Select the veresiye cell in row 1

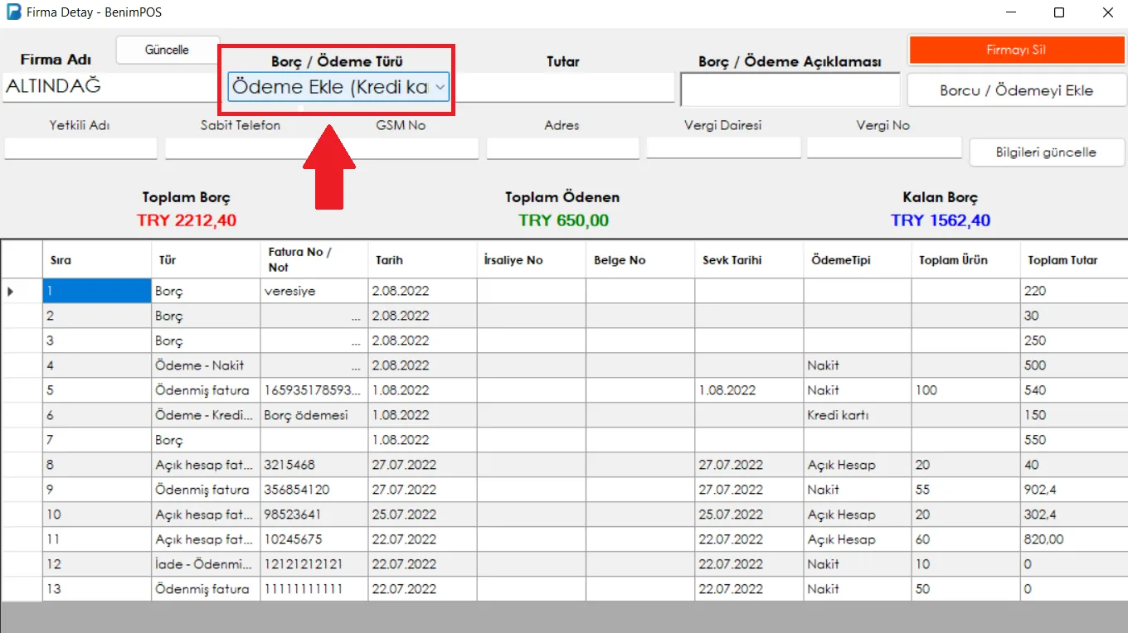(314, 291)
